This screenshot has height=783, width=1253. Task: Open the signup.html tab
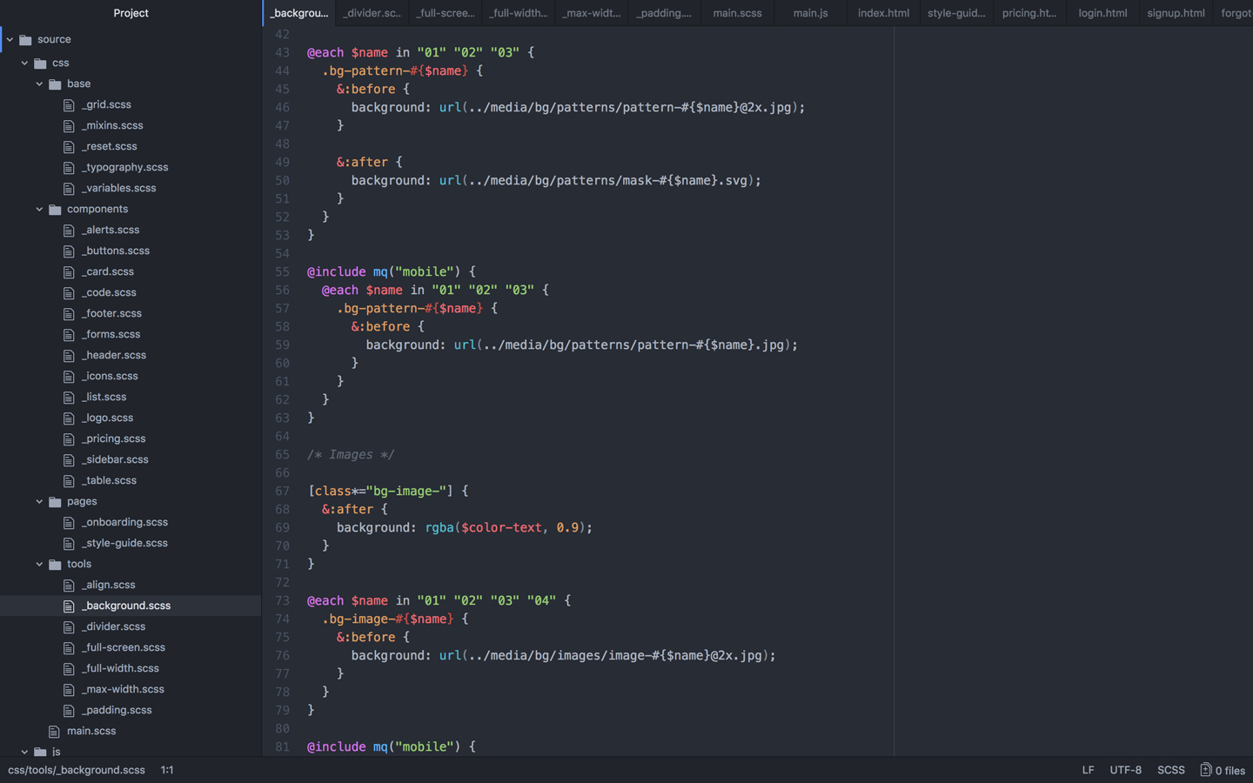(1175, 13)
